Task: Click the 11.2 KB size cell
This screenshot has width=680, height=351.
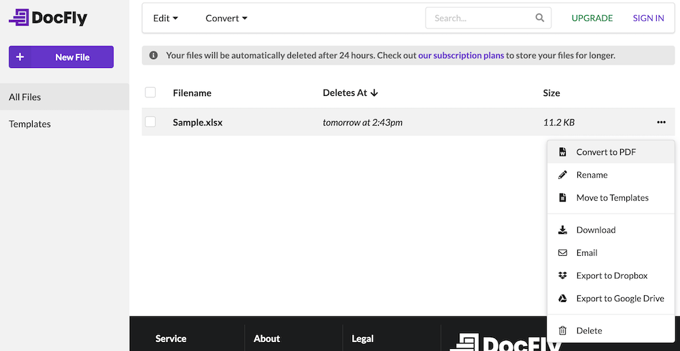Action: pos(558,122)
